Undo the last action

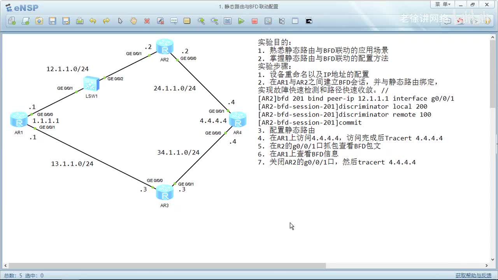(93, 21)
